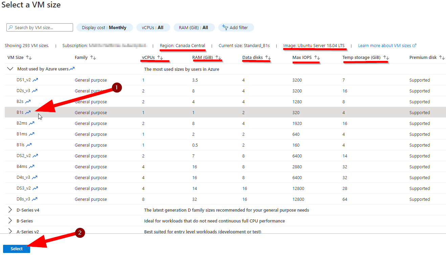Screen dimensions: 446x257
Task: Select the D2s_v3 size row
Action: click(x=225, y=91)
